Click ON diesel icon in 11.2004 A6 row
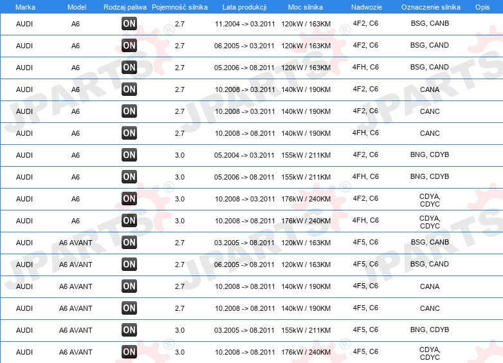The width and height of the screenshot is (503, 363). coord(129,23)
